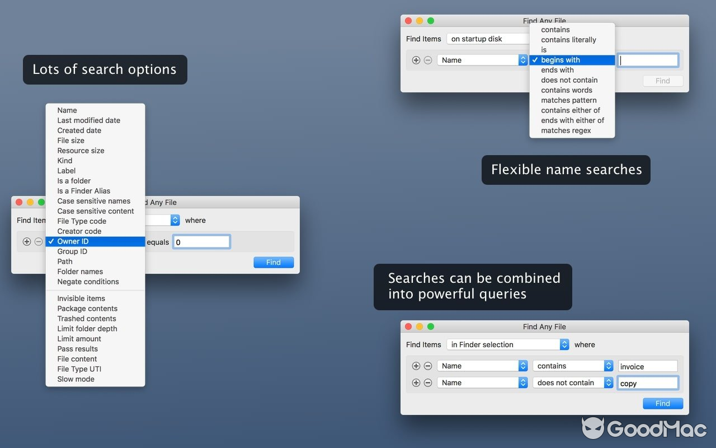Click the 'copy' search text field
This screenshot has width=716, height=448.
pos(647,382)
